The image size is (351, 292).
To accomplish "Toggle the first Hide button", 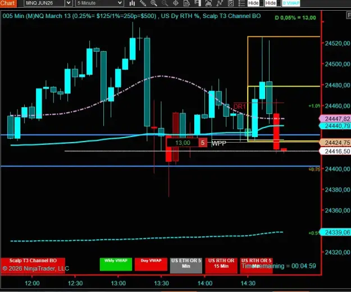I will click(253, 3).
